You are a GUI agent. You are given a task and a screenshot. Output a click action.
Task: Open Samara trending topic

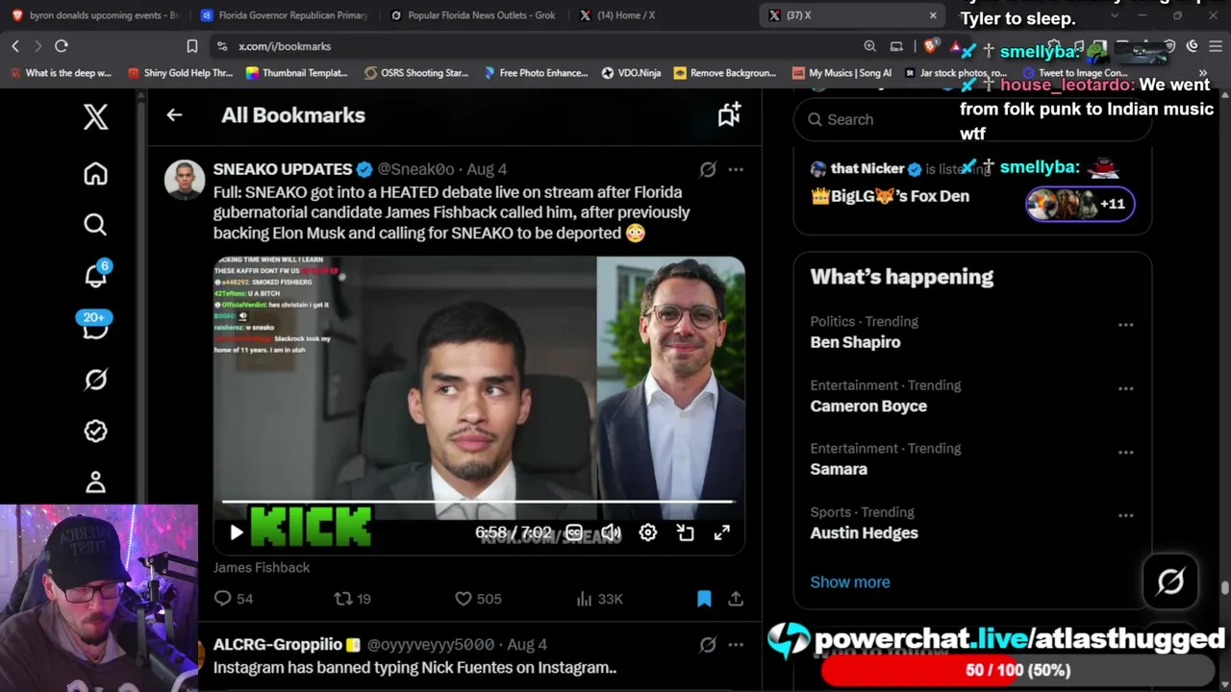click(x=839, y=469)
